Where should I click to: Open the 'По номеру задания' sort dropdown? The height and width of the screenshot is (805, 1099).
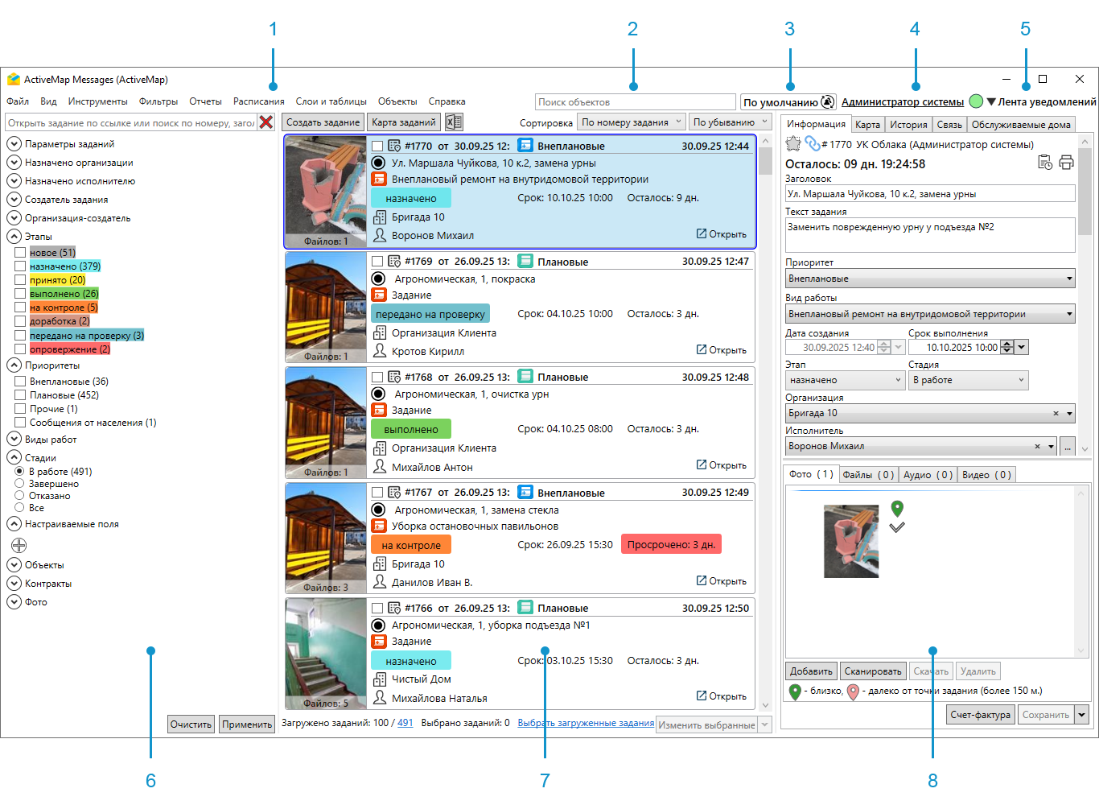pos(632,122)
